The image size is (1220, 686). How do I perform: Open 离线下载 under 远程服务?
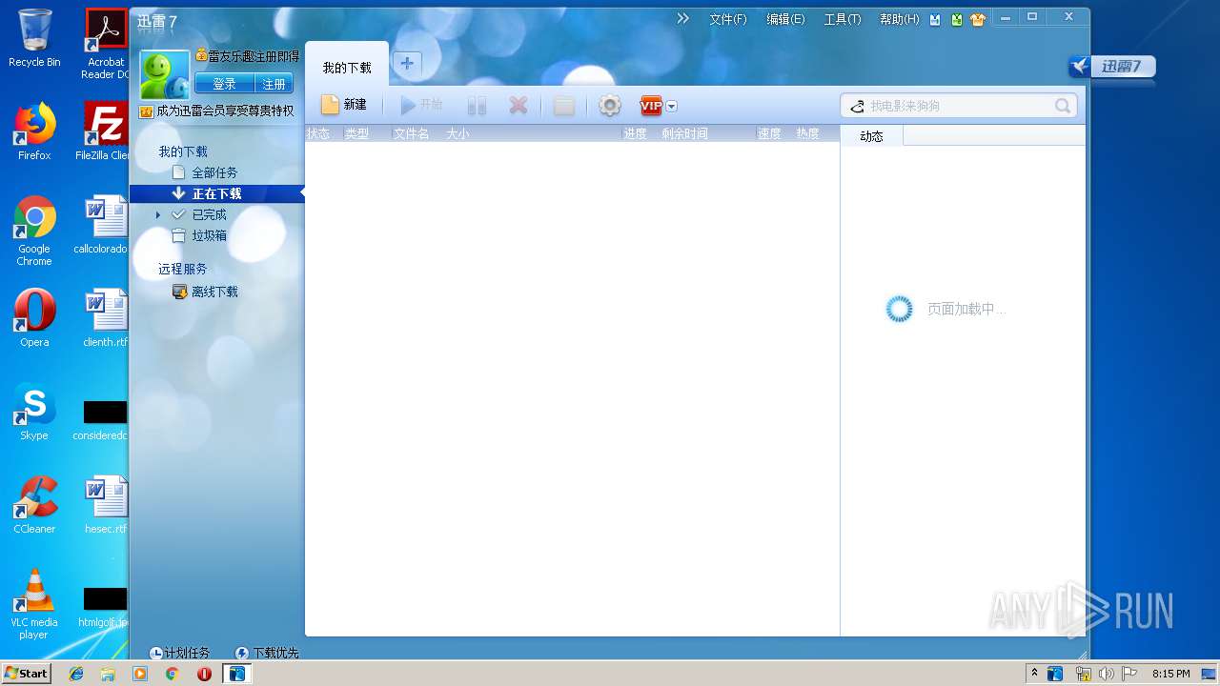pos(214,292)
